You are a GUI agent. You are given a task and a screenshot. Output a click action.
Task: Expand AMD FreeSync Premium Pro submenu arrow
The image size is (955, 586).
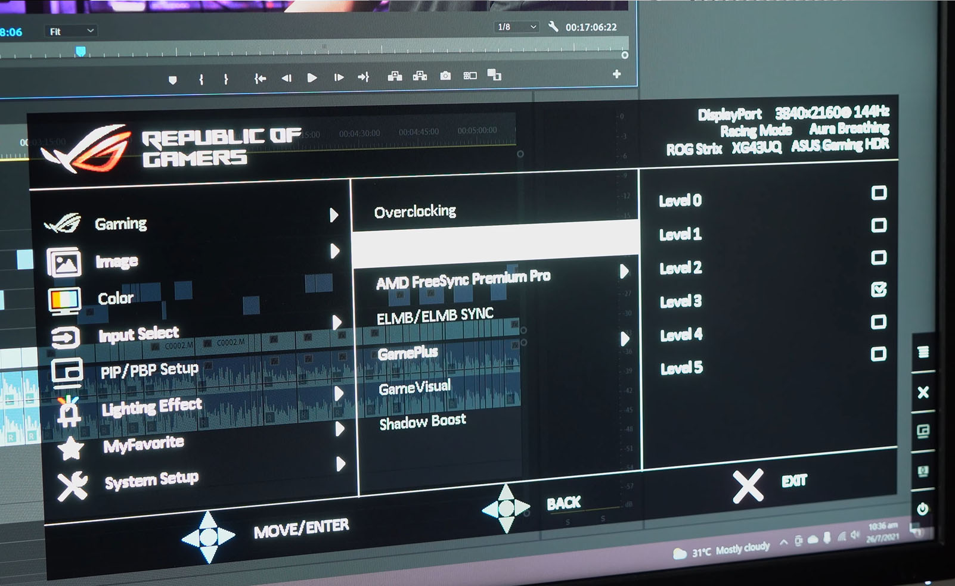point(625,271)
